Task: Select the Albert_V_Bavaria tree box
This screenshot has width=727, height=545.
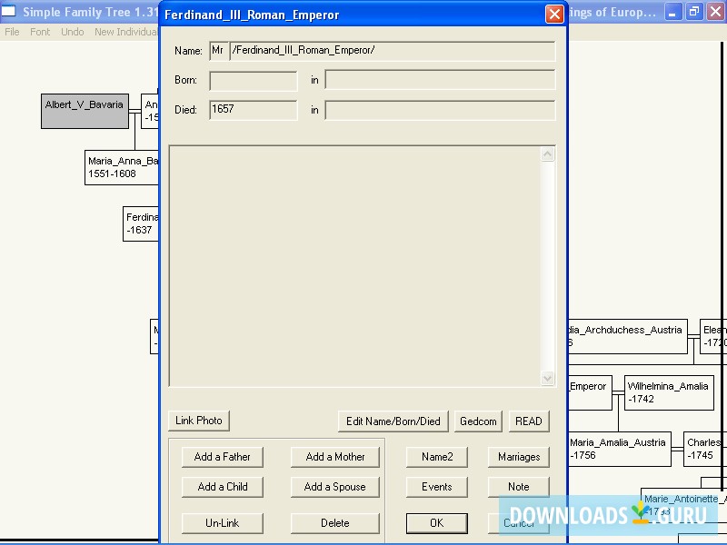Action: click(85, 111)
